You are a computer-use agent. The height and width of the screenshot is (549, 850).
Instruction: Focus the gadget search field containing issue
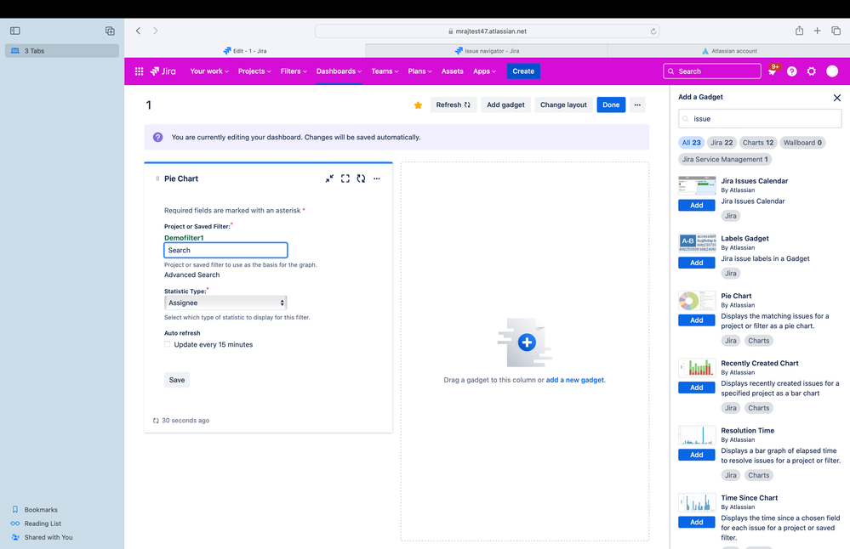click(x=760, y=119)
